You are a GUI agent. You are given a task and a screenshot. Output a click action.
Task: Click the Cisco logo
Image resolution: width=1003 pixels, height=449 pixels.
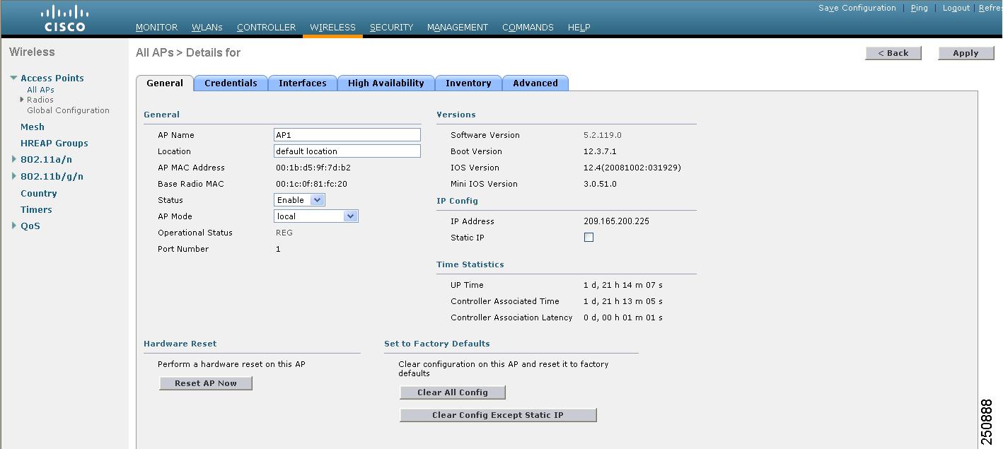point(64,16)
